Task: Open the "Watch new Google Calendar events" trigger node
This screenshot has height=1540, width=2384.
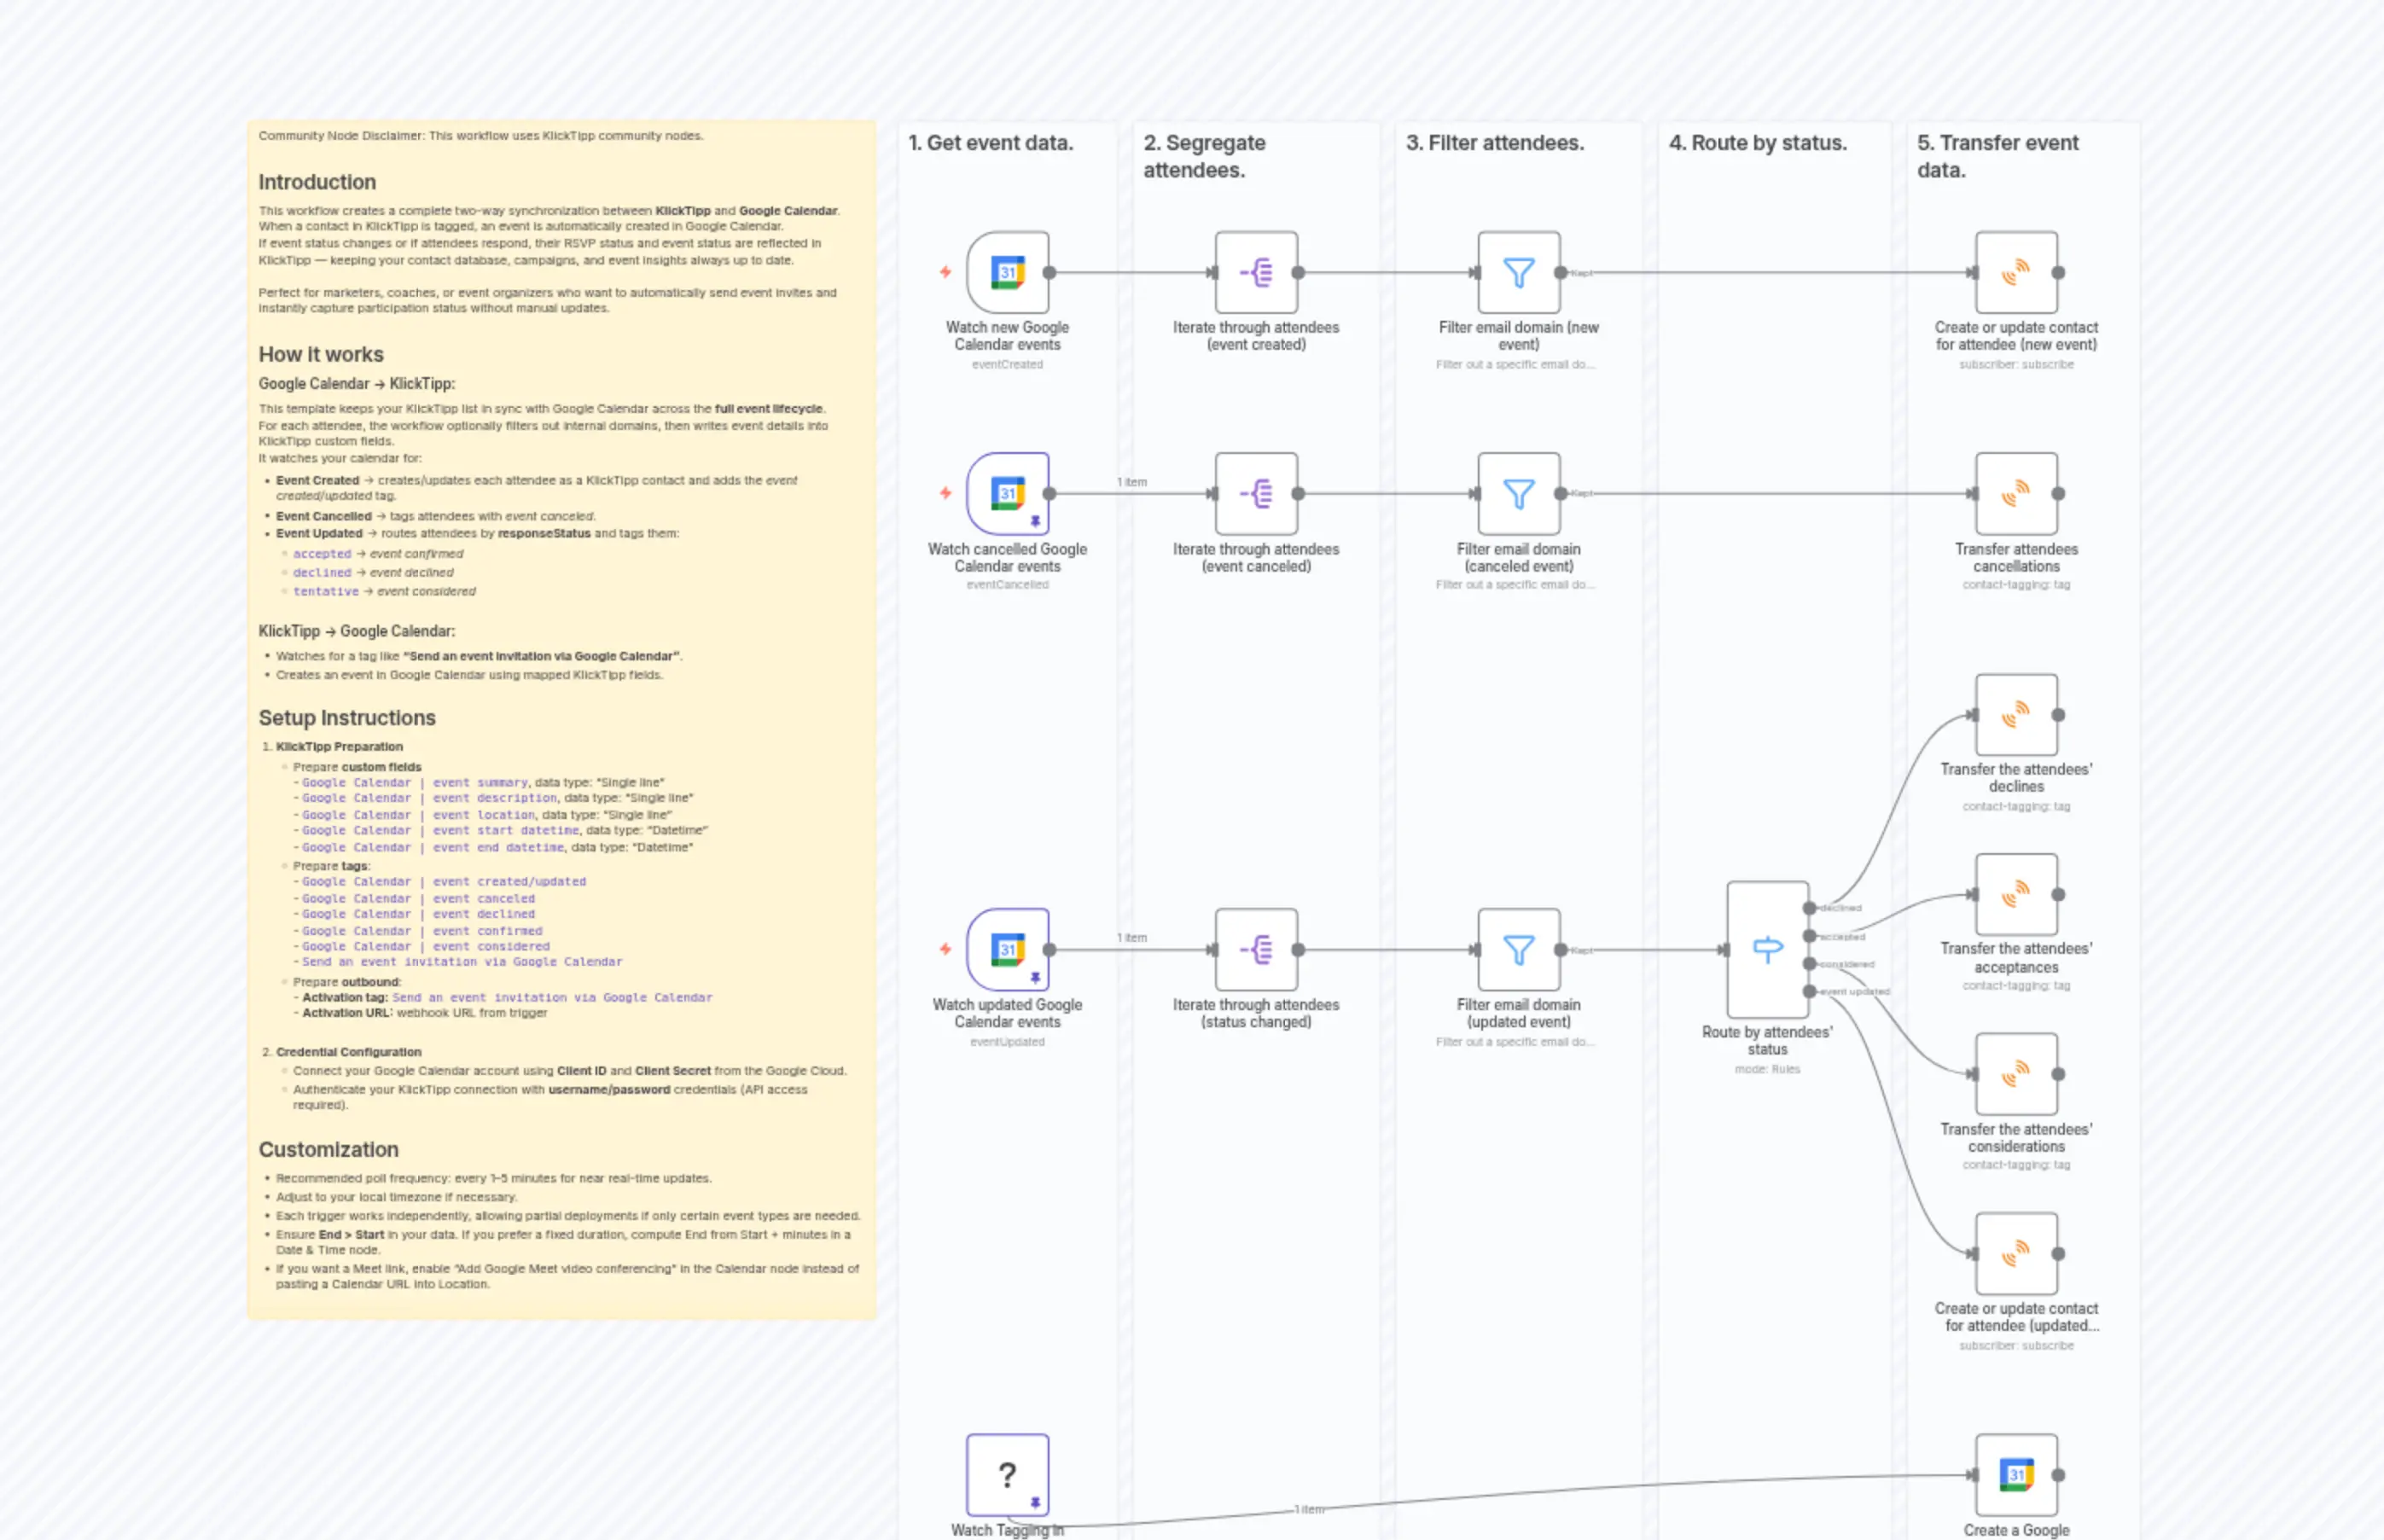Action: tap(1007, 271)
